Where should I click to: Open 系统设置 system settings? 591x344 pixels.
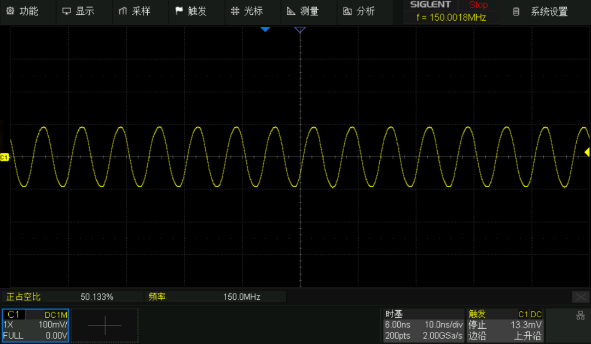tap(541, 11)
